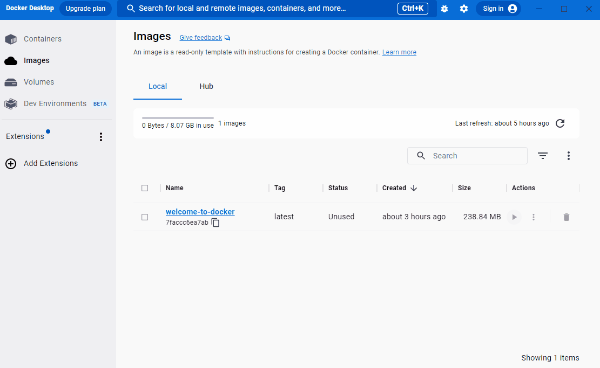Open the filter icon beside image search
This screenshot has width=600, height=368.
(543, 155)
